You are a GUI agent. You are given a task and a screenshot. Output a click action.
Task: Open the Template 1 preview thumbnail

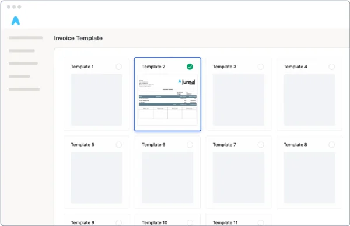pos(97,99)
